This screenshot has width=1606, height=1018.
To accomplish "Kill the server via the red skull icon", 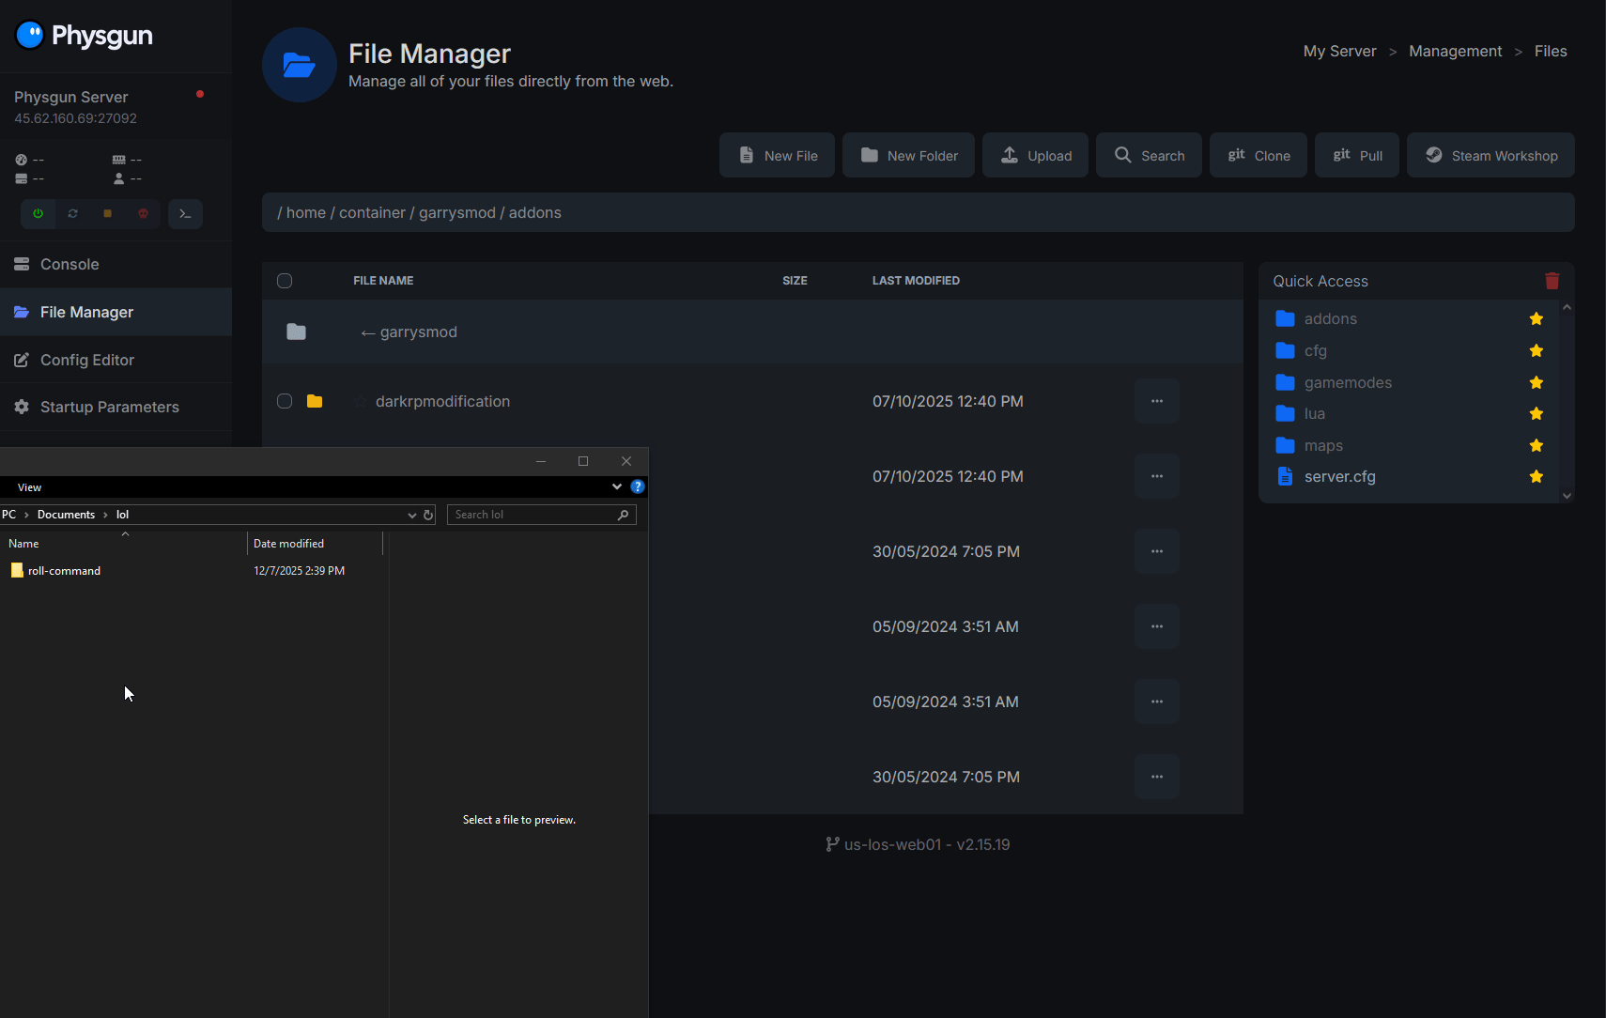I will pyautogui.click(x=143, y=213).
